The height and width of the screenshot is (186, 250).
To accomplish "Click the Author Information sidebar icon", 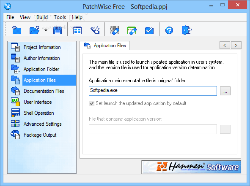I will (x=16, y=58).
